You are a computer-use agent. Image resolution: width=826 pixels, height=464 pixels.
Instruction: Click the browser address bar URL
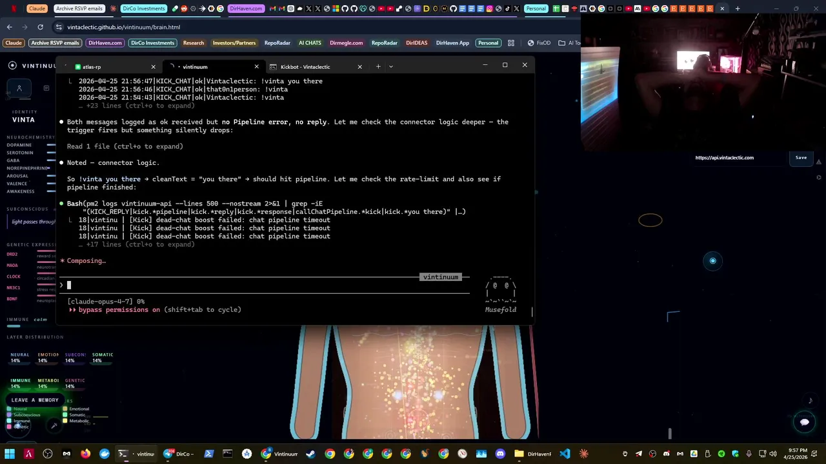(125, 27)
